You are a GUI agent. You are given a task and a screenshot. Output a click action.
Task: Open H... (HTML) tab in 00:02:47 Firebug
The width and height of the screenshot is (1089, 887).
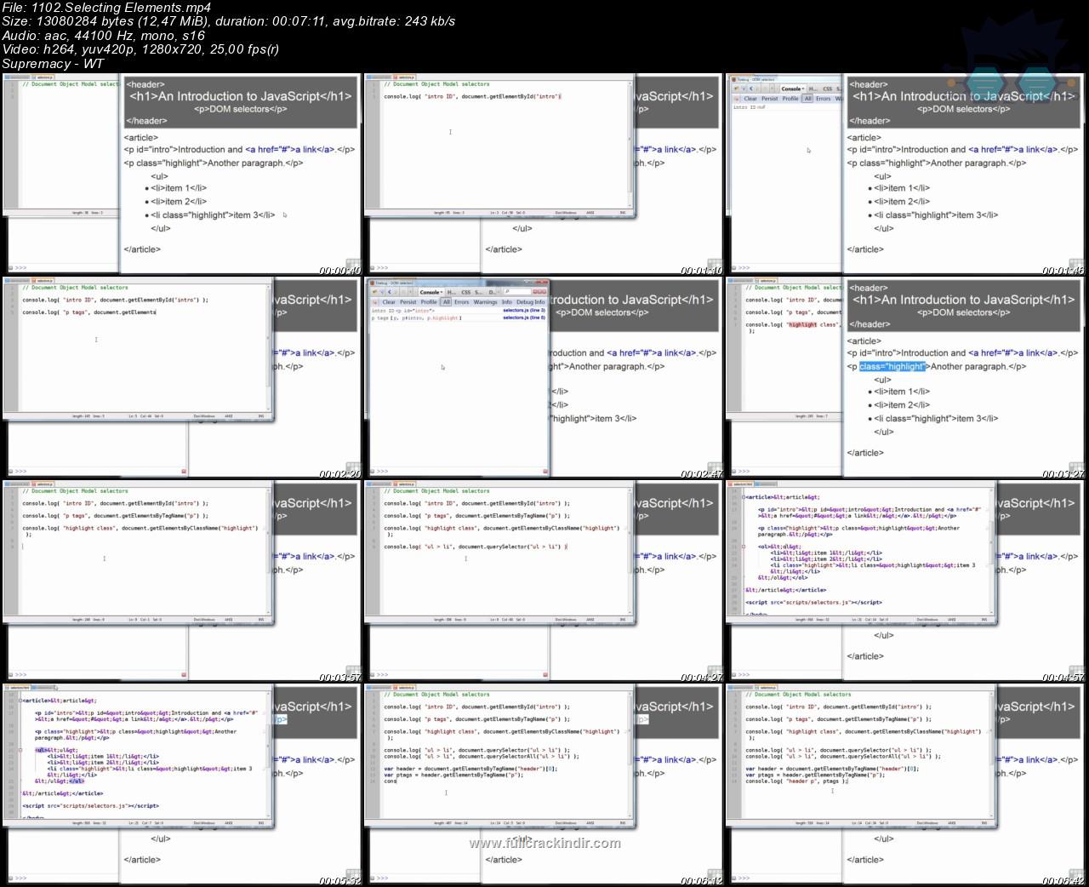point(452,292)
